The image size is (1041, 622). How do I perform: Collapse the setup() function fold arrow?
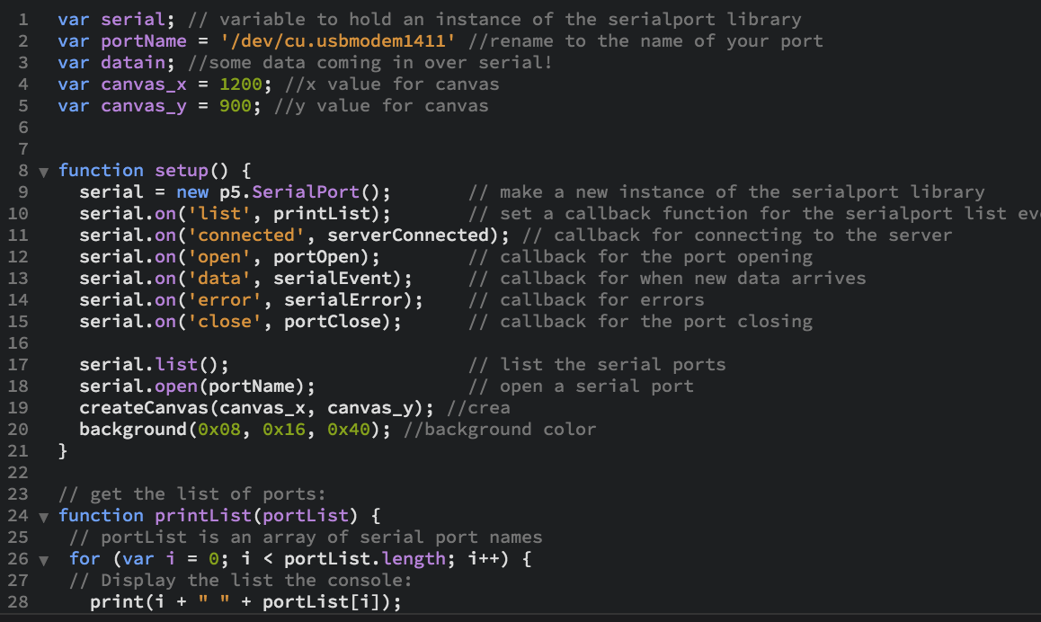44,171
